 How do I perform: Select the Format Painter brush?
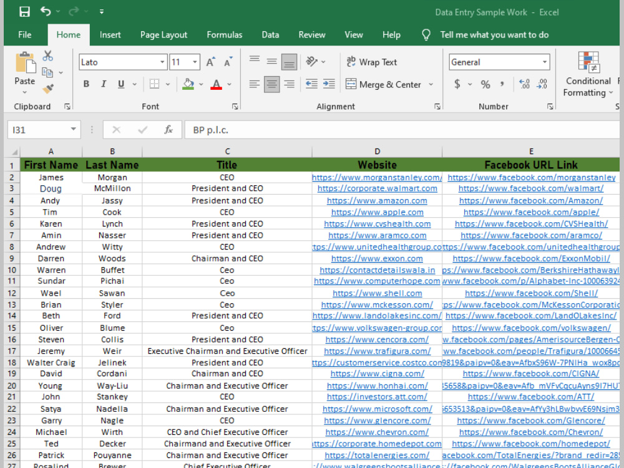click(x=48, y=89)
